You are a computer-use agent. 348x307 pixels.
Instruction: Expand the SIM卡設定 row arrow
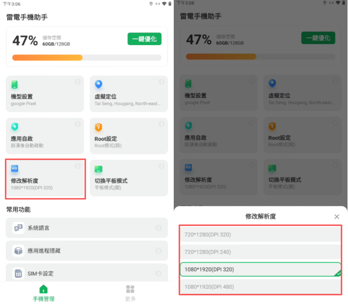point(159,274)
